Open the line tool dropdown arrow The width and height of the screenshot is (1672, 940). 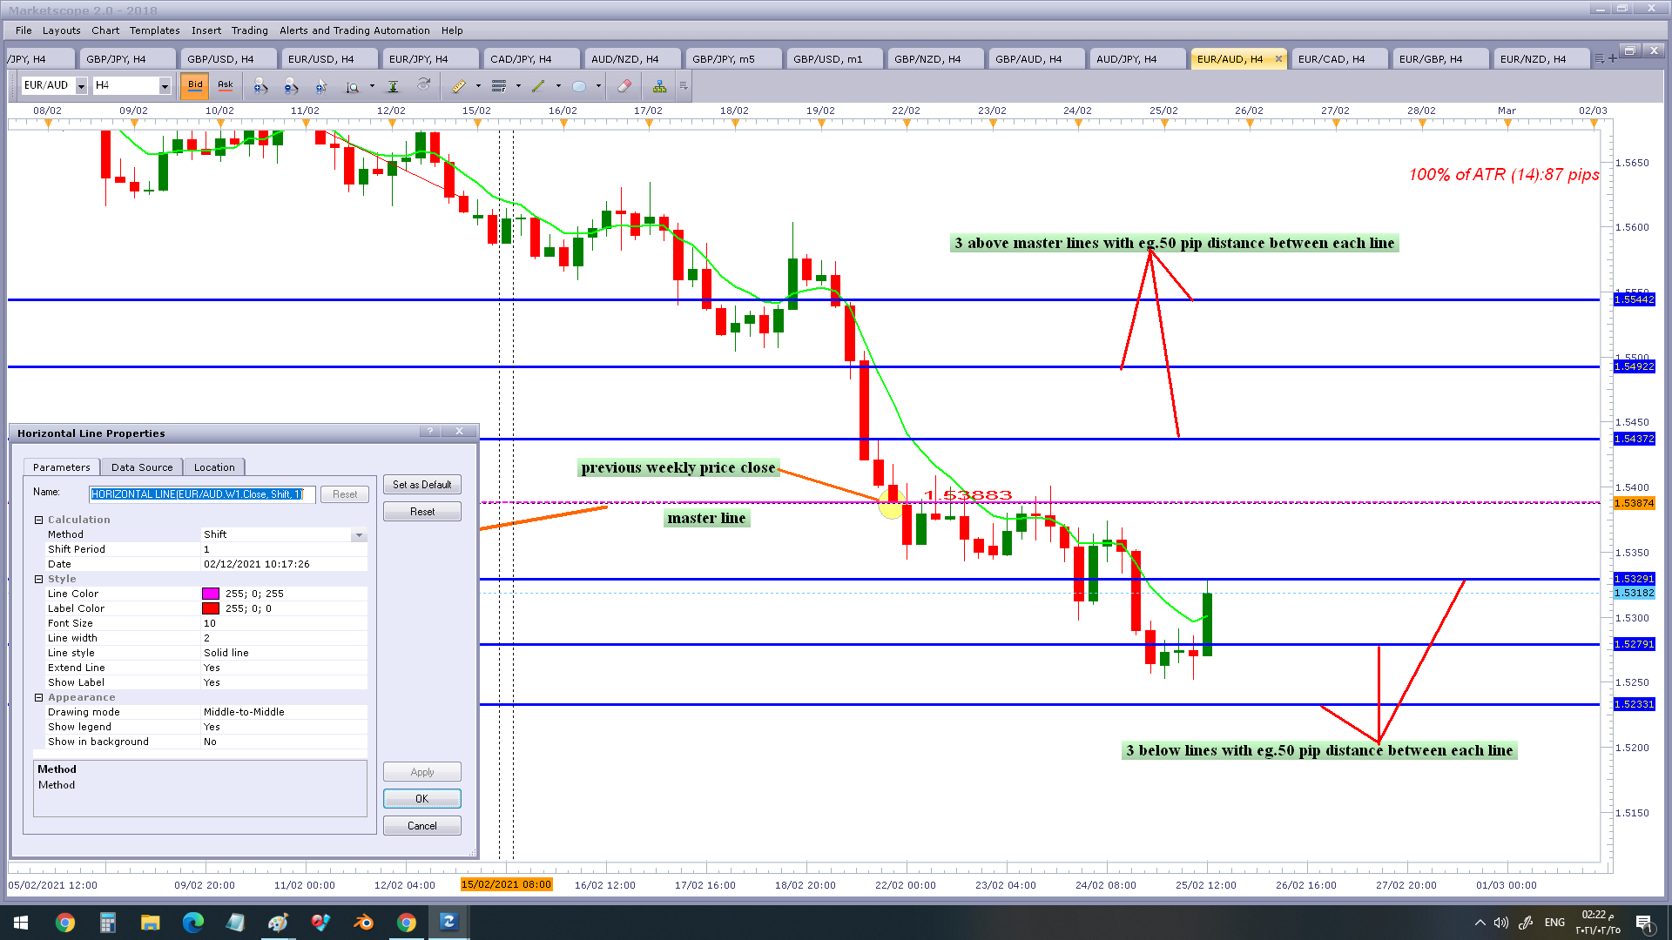pos(558,86)
